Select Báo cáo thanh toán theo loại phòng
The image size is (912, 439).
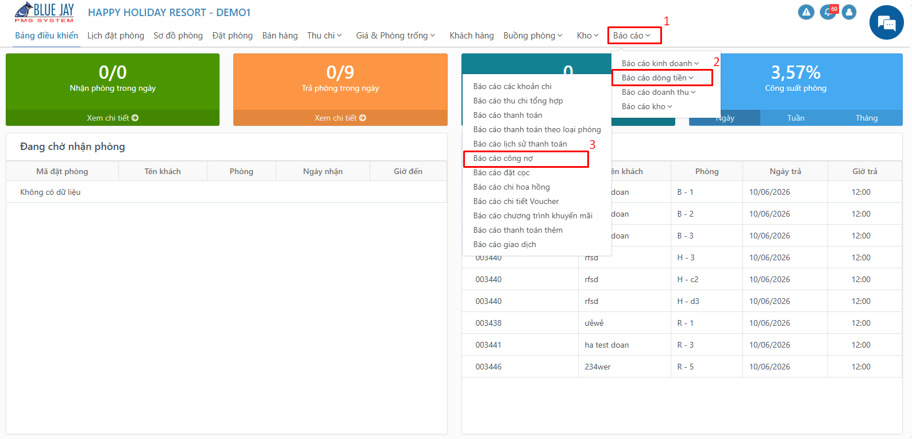(537, 129)
